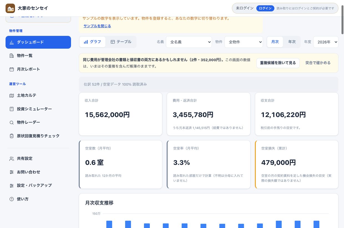Click the 空室数 card showing 0.6 室
This screenshot has width=344, height=228.
(120, 164)
